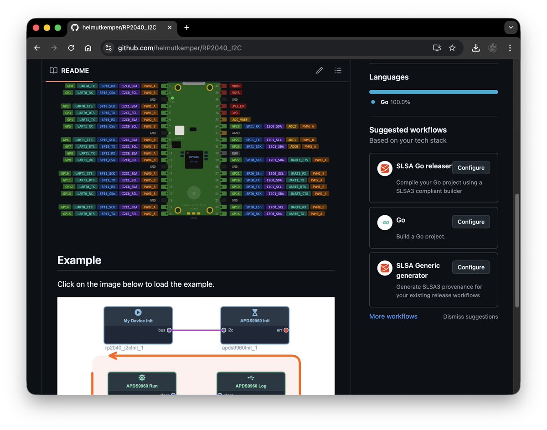
Task: Select the README tab
Action: click(69, 71)
